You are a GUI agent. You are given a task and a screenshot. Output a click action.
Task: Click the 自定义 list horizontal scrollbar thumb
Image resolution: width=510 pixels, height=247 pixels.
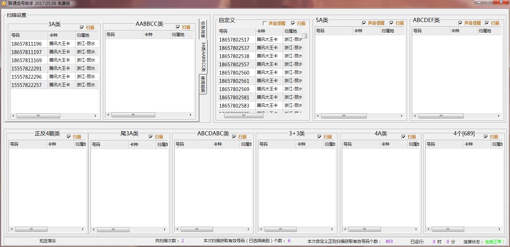point(244,116)
